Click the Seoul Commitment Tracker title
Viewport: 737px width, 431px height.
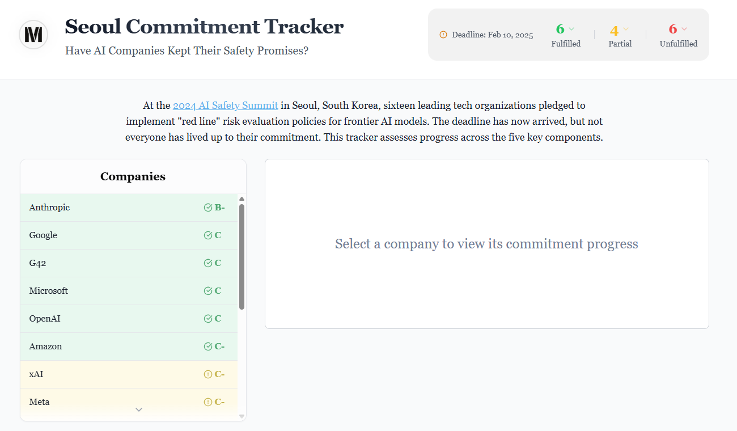pos(204,27)
